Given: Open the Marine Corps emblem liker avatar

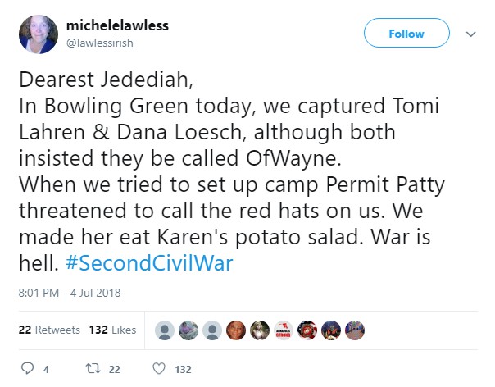Looking at the screenshot, I should (x=307, y=330).
